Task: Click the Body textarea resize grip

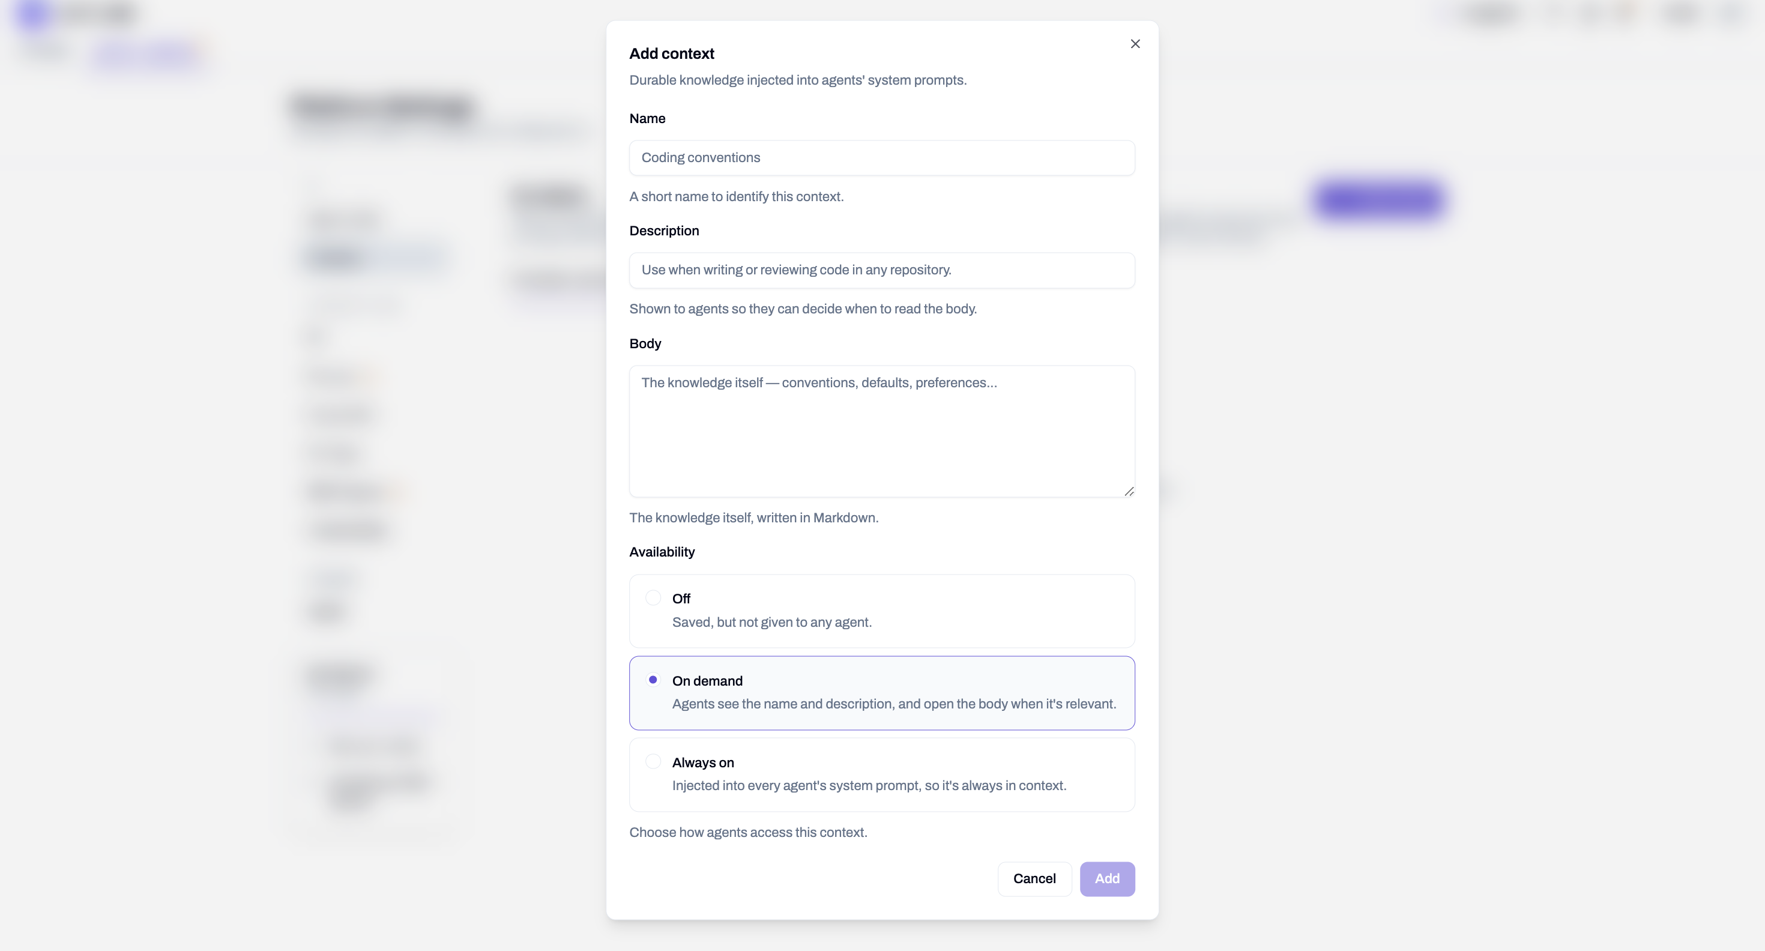Action: point(1129,491)
